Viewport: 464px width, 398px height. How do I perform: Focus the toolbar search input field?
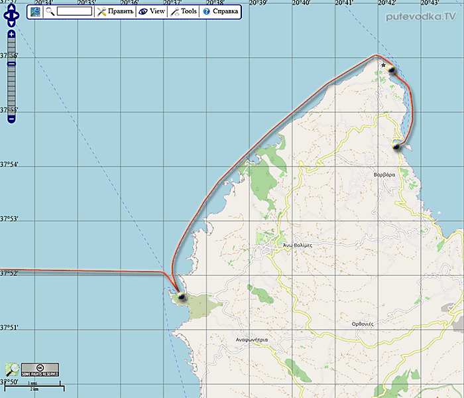click(x=74, y=11)
